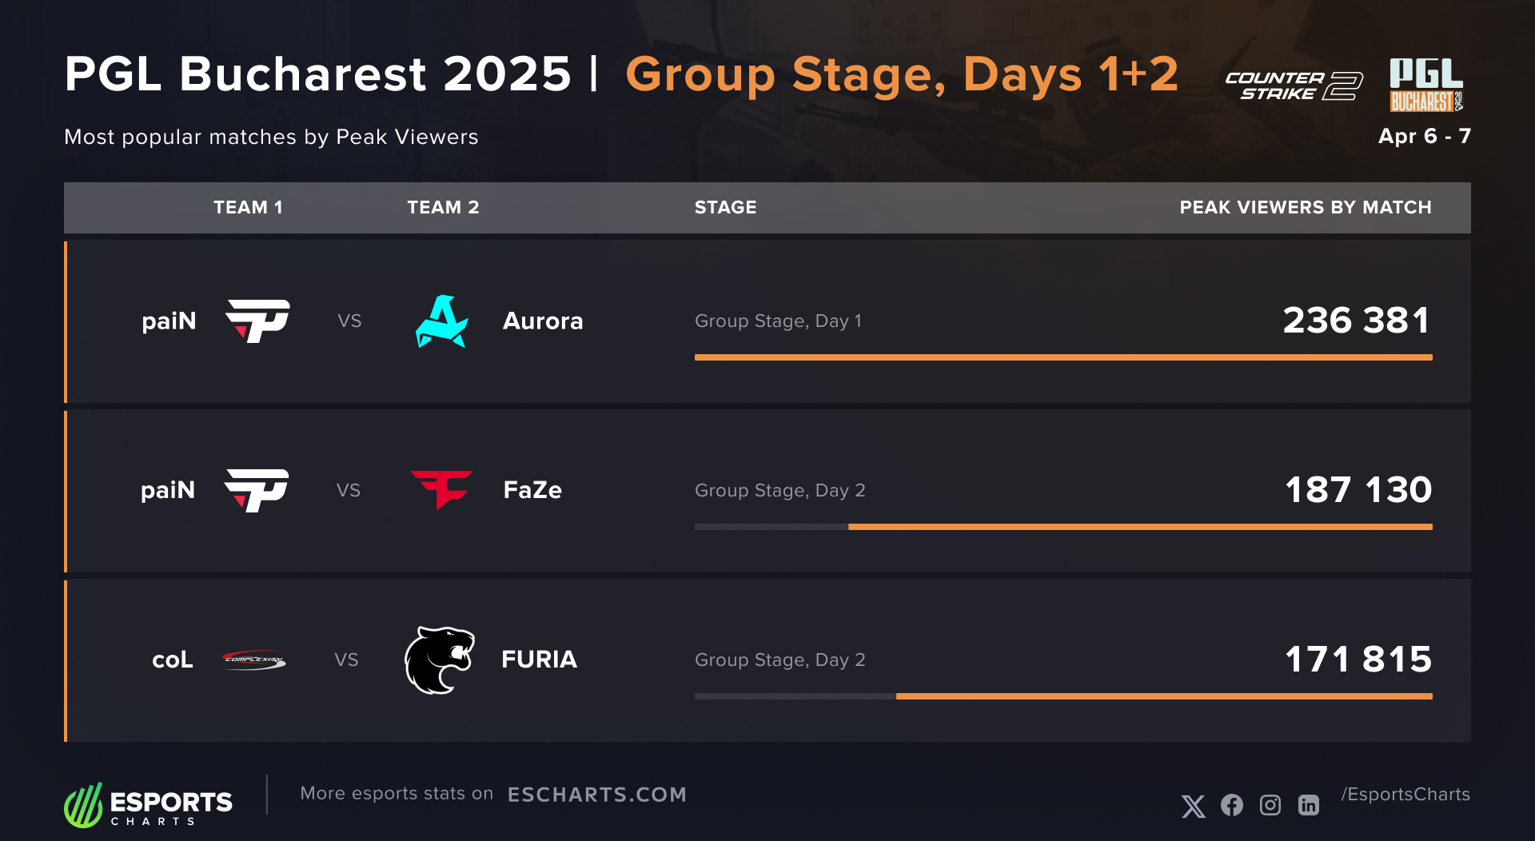The height and width of the screenshot is (841, 1535).
Task: Click the FaZe team logo
Action: 441,489
